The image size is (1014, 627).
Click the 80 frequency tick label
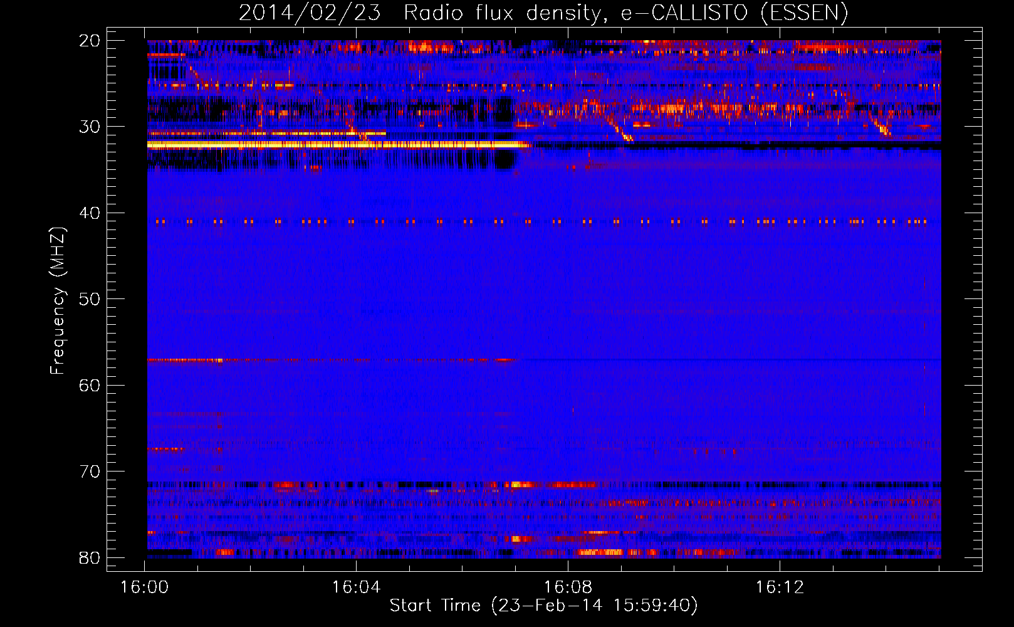click(90, 557)
